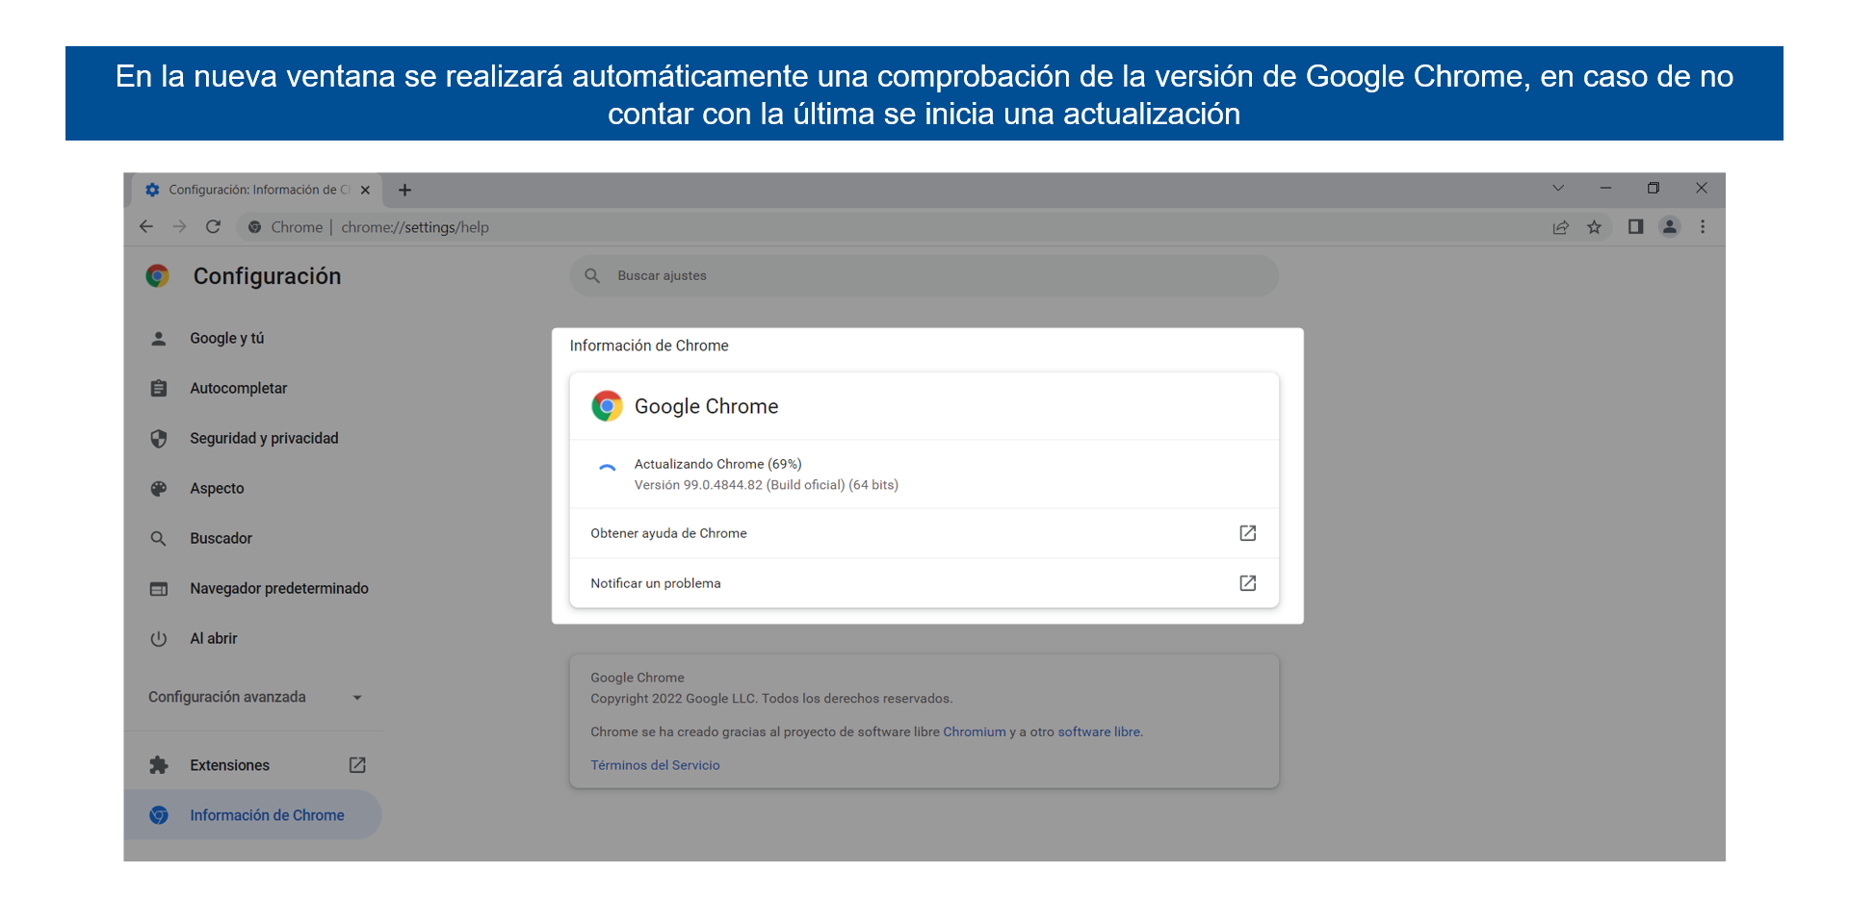Viewport: 1849px width, 924px height.
Task: Click magnifier icon in search box
Action: click(593, 276)
